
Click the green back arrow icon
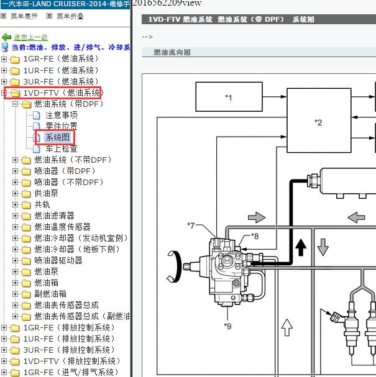(6, 37)
